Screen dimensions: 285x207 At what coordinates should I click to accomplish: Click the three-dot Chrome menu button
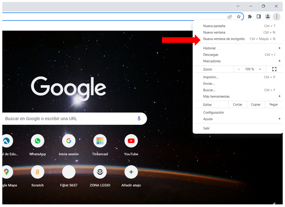[x=276, y=16]
